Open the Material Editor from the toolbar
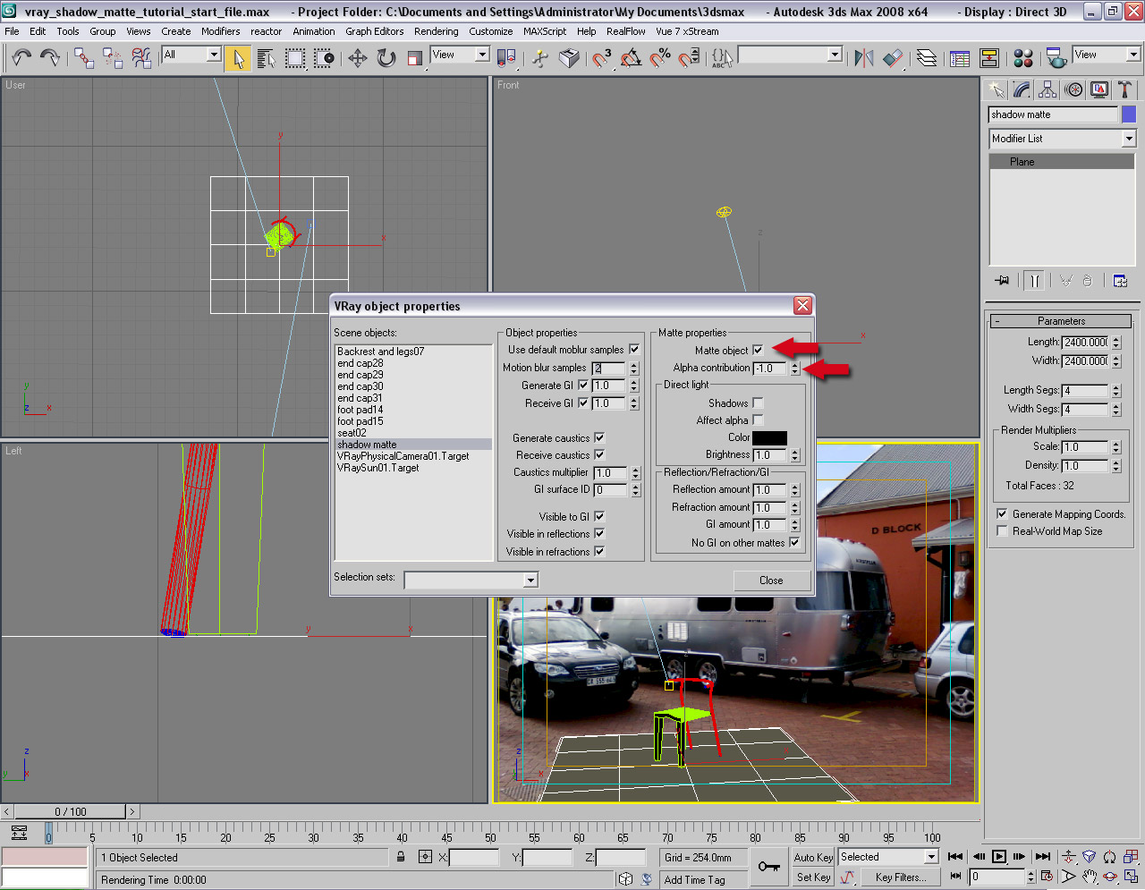The image size is (1145, 890). [x=1023, y=59]
